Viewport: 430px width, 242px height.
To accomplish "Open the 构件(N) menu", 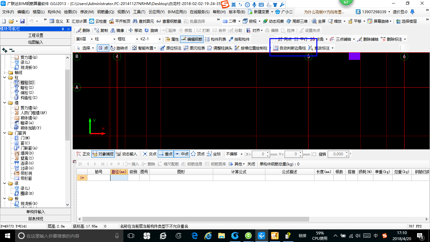I will 54,12.
